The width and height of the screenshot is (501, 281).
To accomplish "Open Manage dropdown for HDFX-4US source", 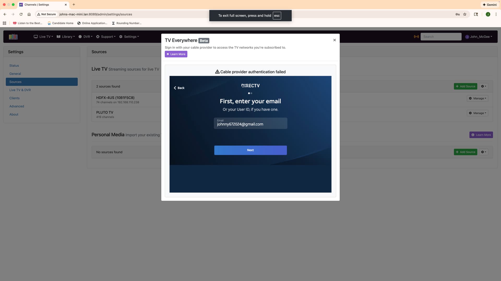I will pos(477,98).
